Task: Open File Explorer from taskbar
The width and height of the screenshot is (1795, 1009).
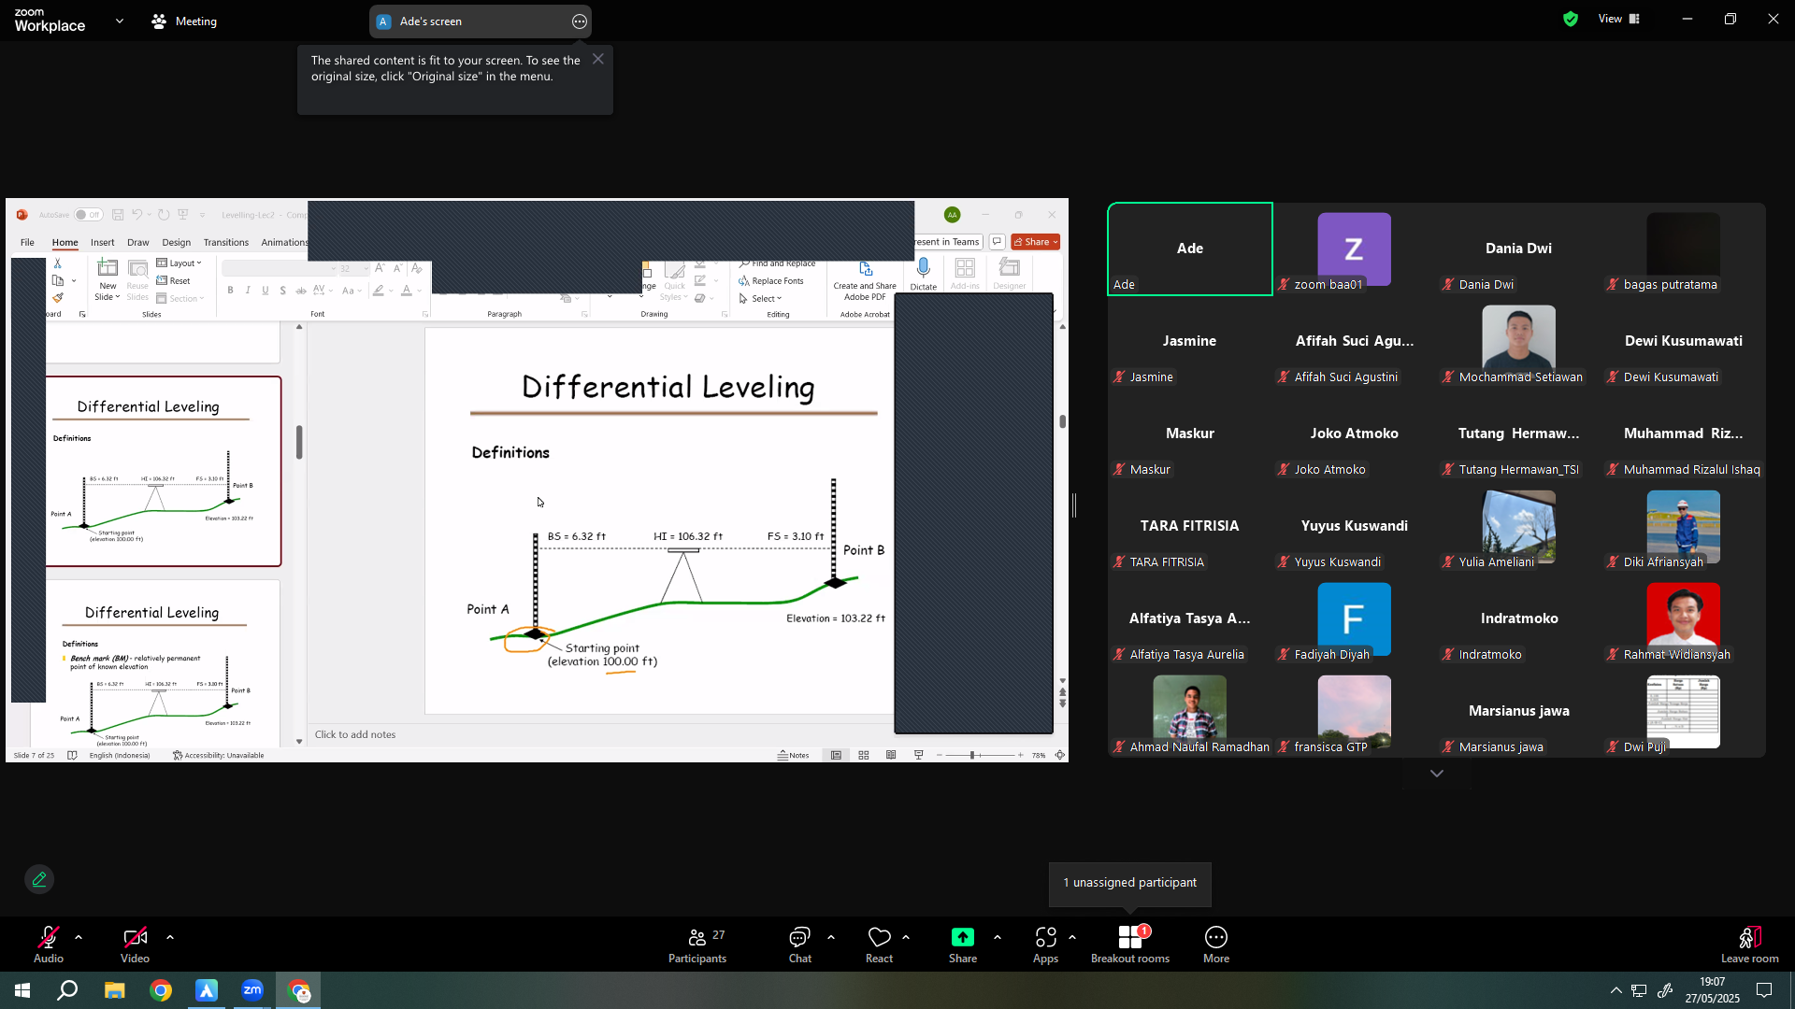Action: [114, 990]
